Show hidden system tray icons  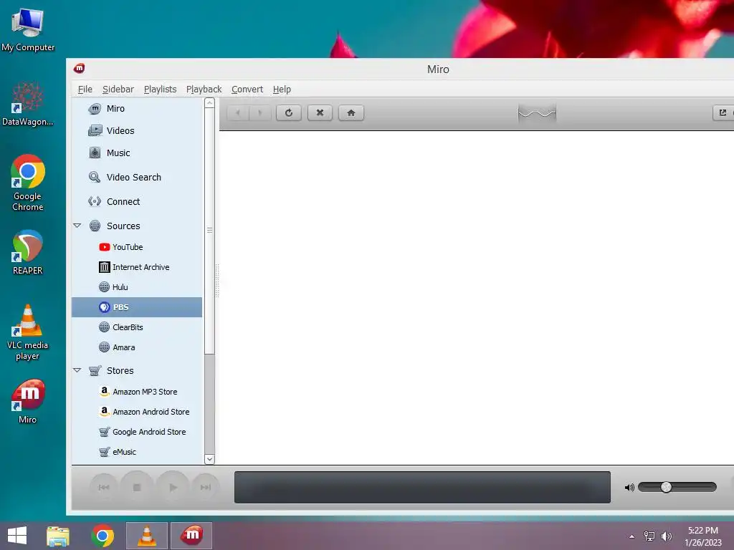(x=632, y=536)
